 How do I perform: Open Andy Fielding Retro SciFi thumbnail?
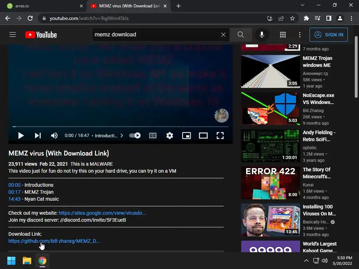[270, 146]
